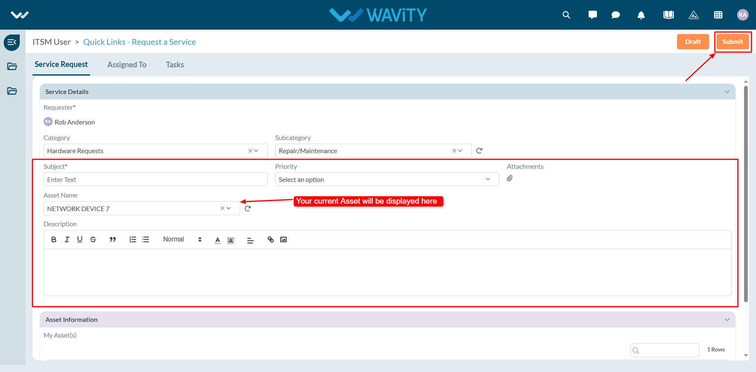Apply italic formatting in description editor
756x372 pixels.
click(67, 239)
